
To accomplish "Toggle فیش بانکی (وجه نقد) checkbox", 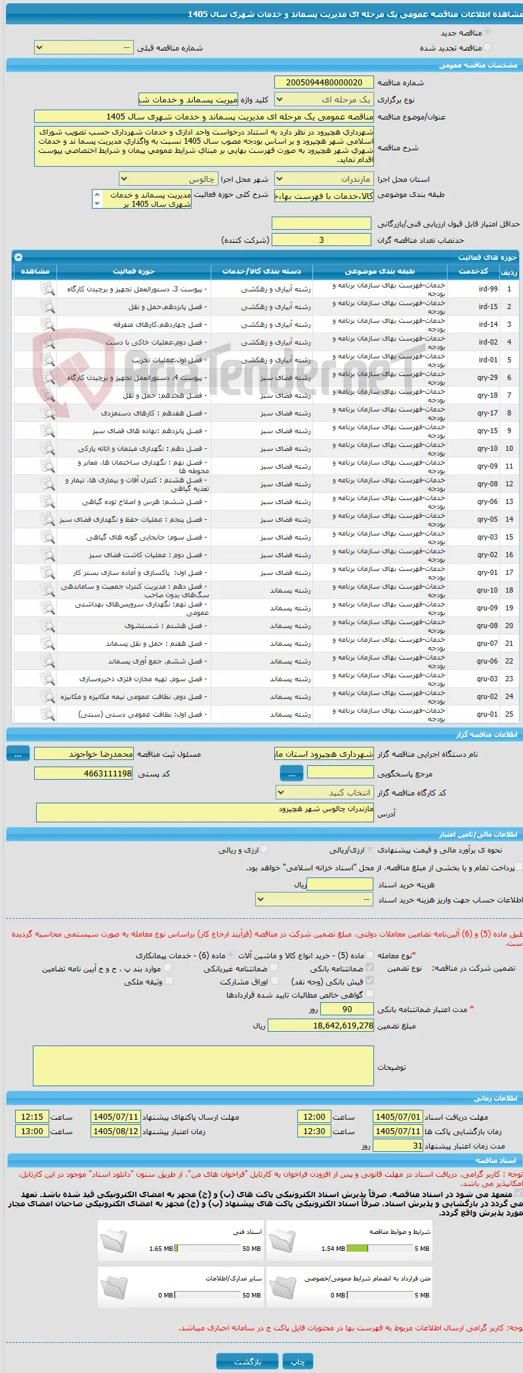I will click(x=370, y=981).
